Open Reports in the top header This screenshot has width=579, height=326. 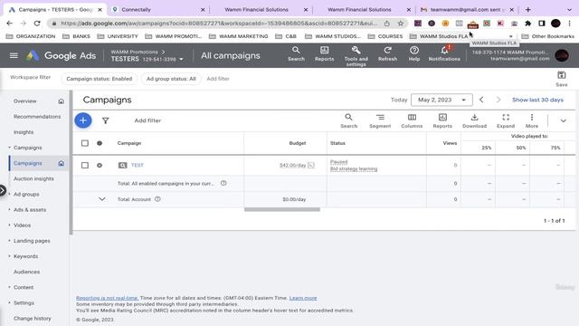click(324, 54)
